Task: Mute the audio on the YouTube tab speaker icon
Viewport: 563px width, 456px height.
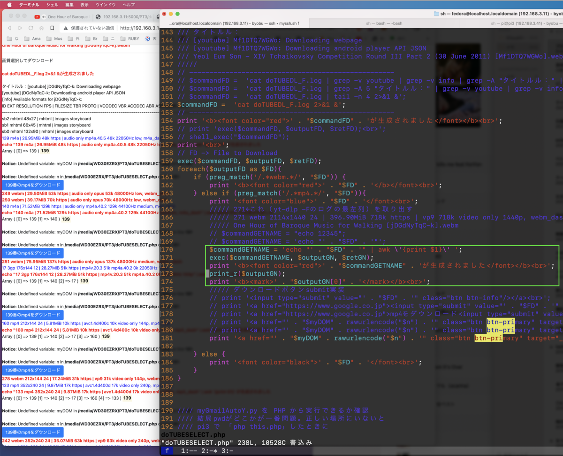Action: coord(44,17)
